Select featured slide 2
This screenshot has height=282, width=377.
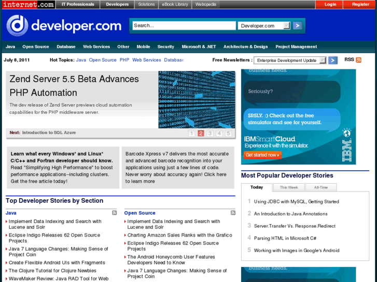pos(201,133)
